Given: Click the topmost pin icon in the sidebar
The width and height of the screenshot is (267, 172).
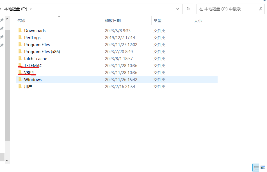Looking at the screenshot, I should pyautogui.click(x=2, y=20).
